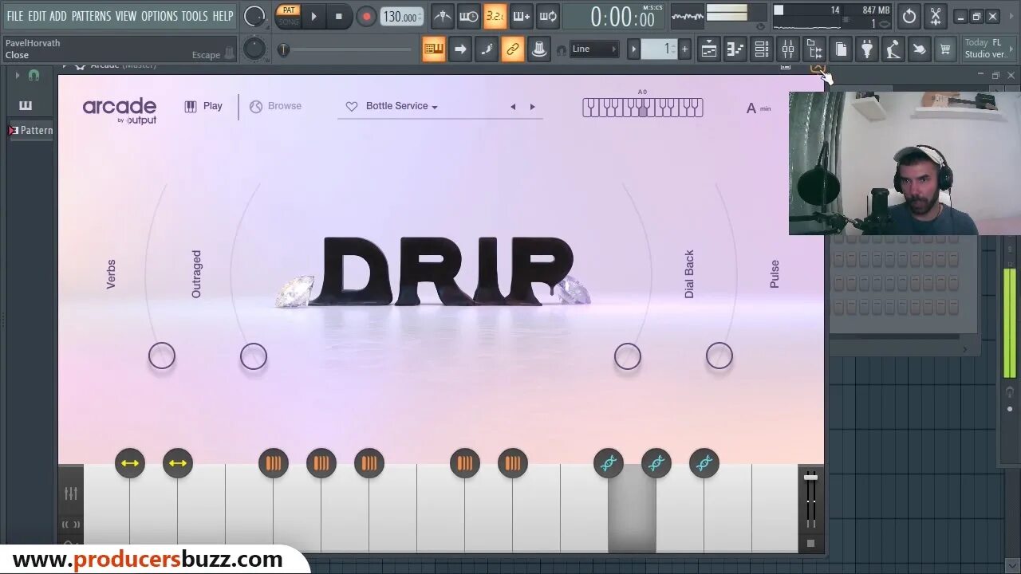The height and width of the screenshot is (574, 1021).
Task: Click the undo history refresh icon
Action: click(909, 16)
